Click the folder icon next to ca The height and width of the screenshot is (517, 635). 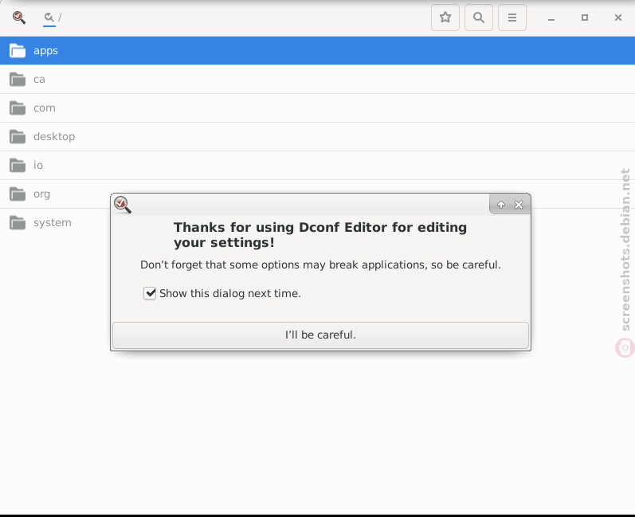tap(18, 80)
